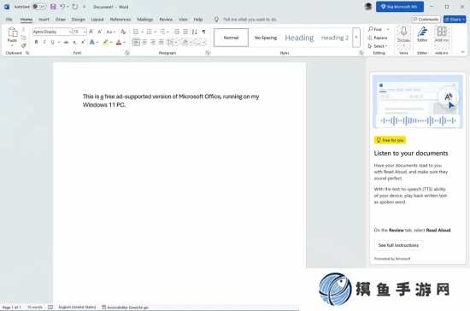470x311 pixels.
Task: Click Replace in Editing group
Action: pyautogui.click(x=378, y=38)
